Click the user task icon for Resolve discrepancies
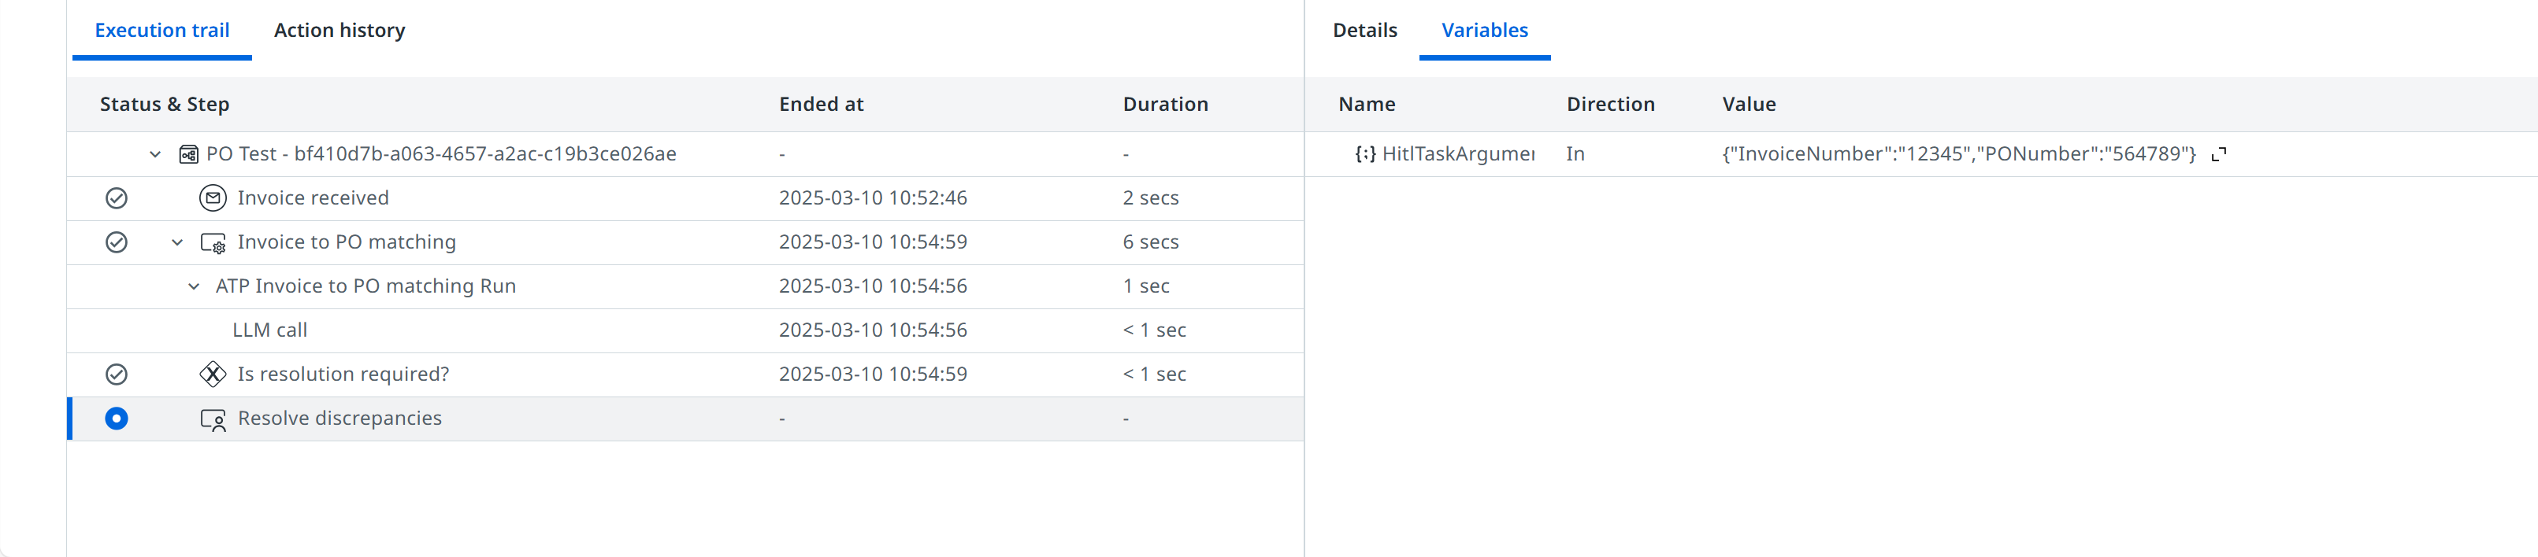 (213, 419)
